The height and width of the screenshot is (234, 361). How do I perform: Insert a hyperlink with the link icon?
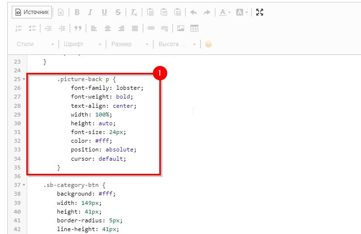pos(151,28)
